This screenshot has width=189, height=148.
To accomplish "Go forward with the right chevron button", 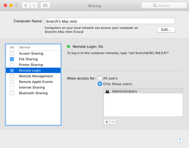I will 34,5.
